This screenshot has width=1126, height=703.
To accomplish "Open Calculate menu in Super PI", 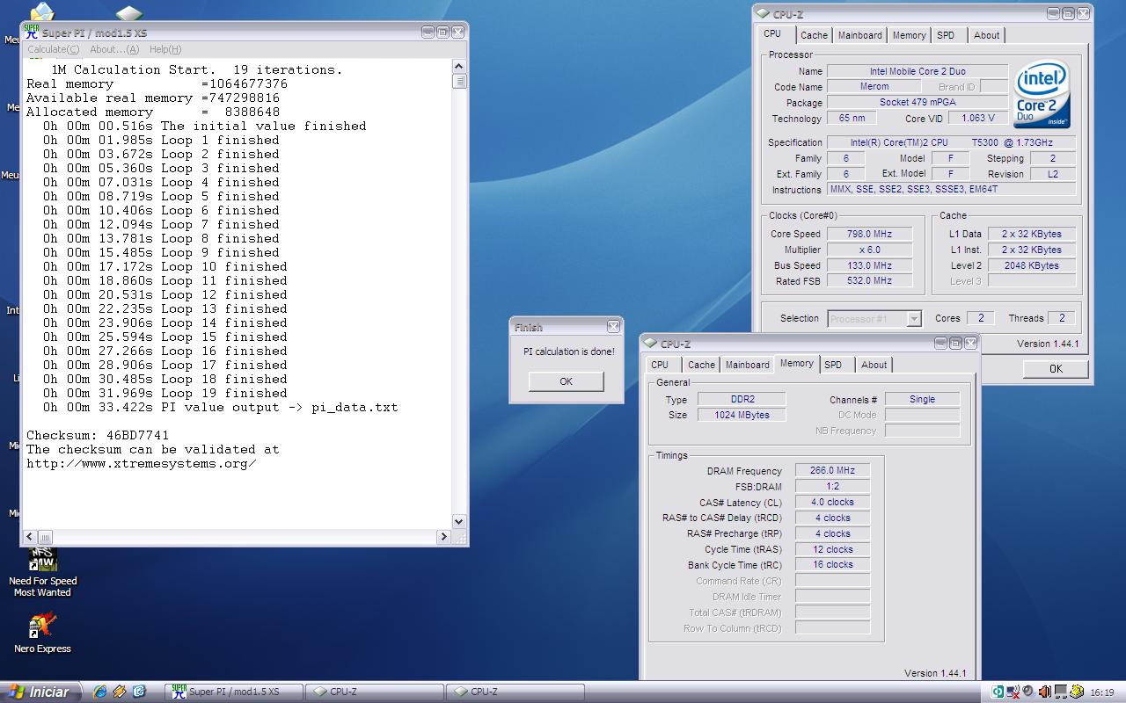I will click(x=53, y=49).
